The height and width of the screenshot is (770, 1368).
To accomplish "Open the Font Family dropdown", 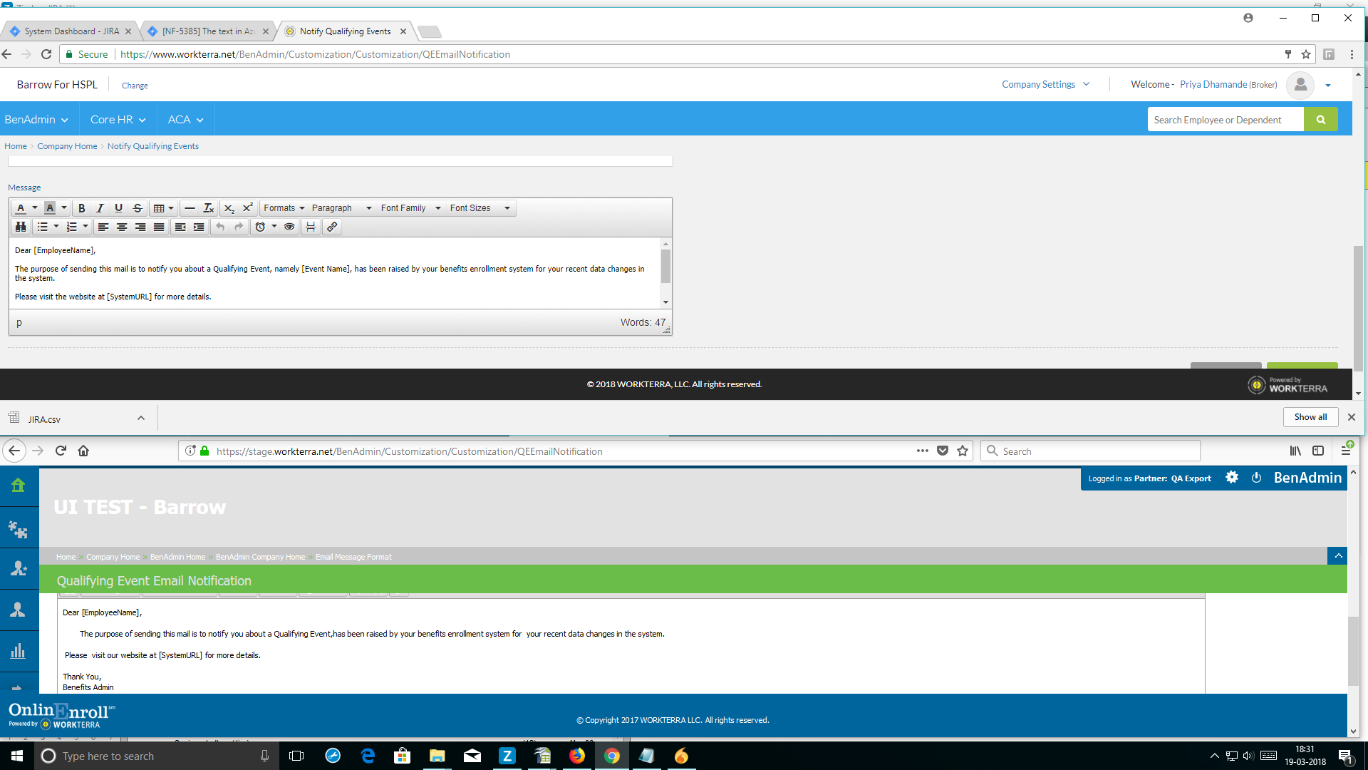I will coord(410,208).
